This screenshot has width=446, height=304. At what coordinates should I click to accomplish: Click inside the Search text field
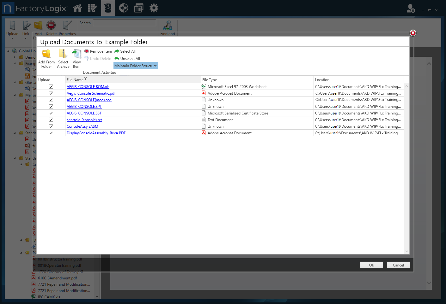coord(124,23)
